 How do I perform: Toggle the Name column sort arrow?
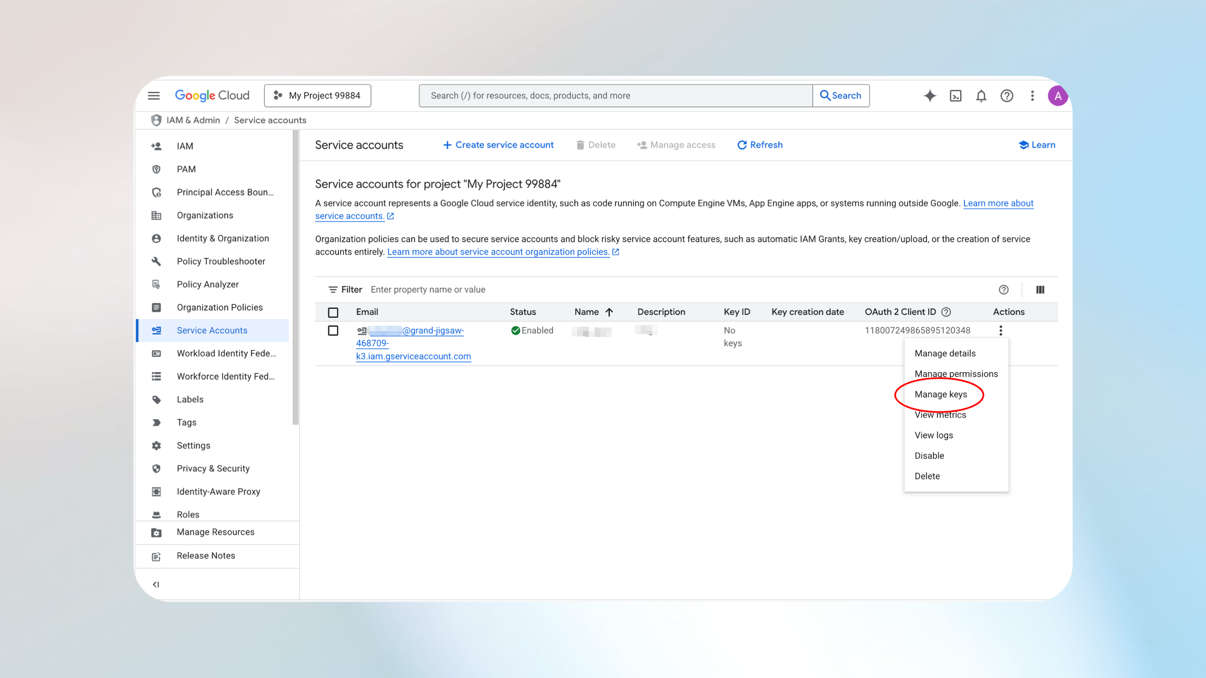pyautogui.click(x=609, y=311)
